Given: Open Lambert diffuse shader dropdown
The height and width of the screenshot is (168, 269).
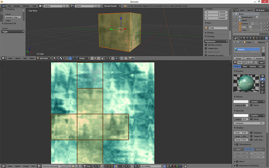Looking at the screenshot, I should coord(257,102).
